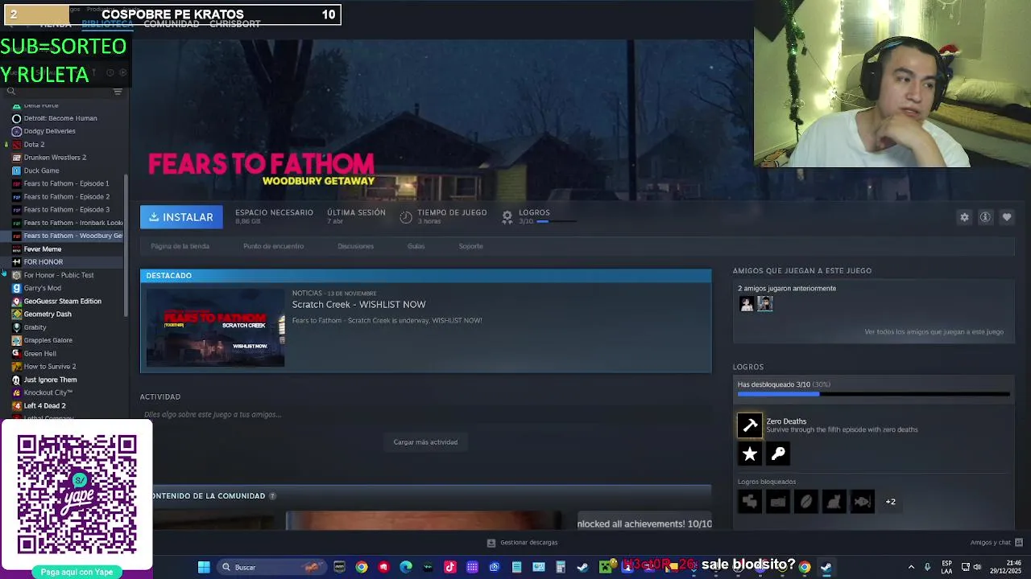Screen dimensions: 1031x579
Task: Open the game info icon
Action: [985, 217]
